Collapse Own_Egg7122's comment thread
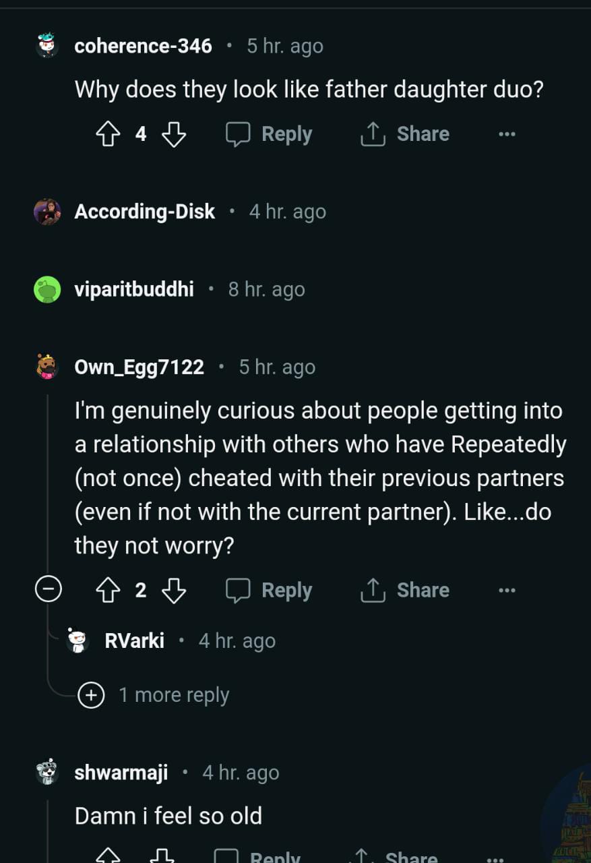 [48, 591]
